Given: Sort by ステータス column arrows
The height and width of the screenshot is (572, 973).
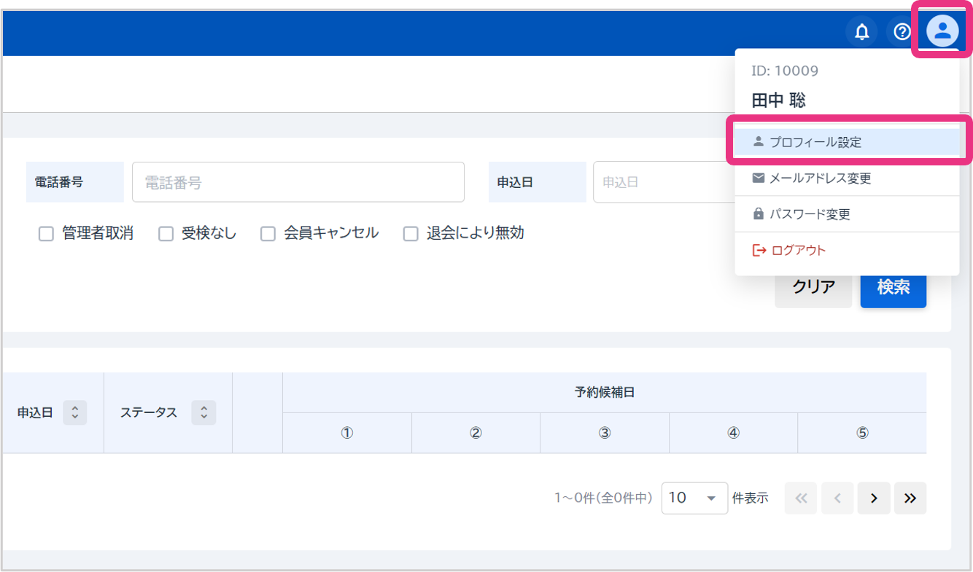Looking at the screenshot, I should (x=203, y=412).
